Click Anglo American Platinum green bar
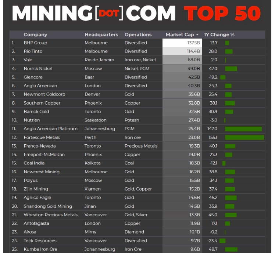275x253 pixels. pos(243,129)
